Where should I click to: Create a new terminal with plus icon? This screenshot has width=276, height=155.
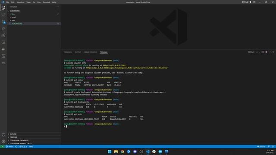tap(257, 52)
